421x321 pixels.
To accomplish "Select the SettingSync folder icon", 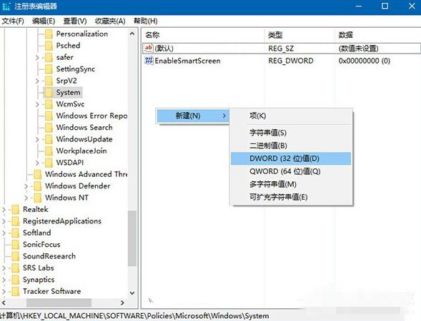I will tap(49, 69).
